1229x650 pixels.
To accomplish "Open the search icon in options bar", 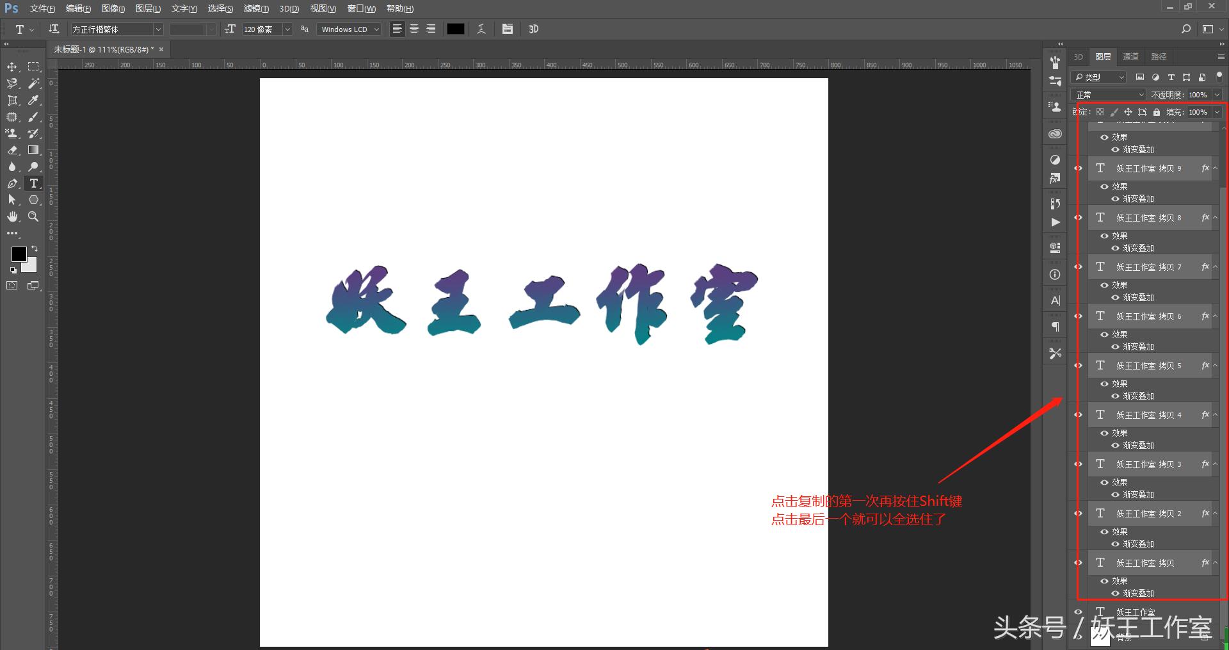I will [1186, 29].
